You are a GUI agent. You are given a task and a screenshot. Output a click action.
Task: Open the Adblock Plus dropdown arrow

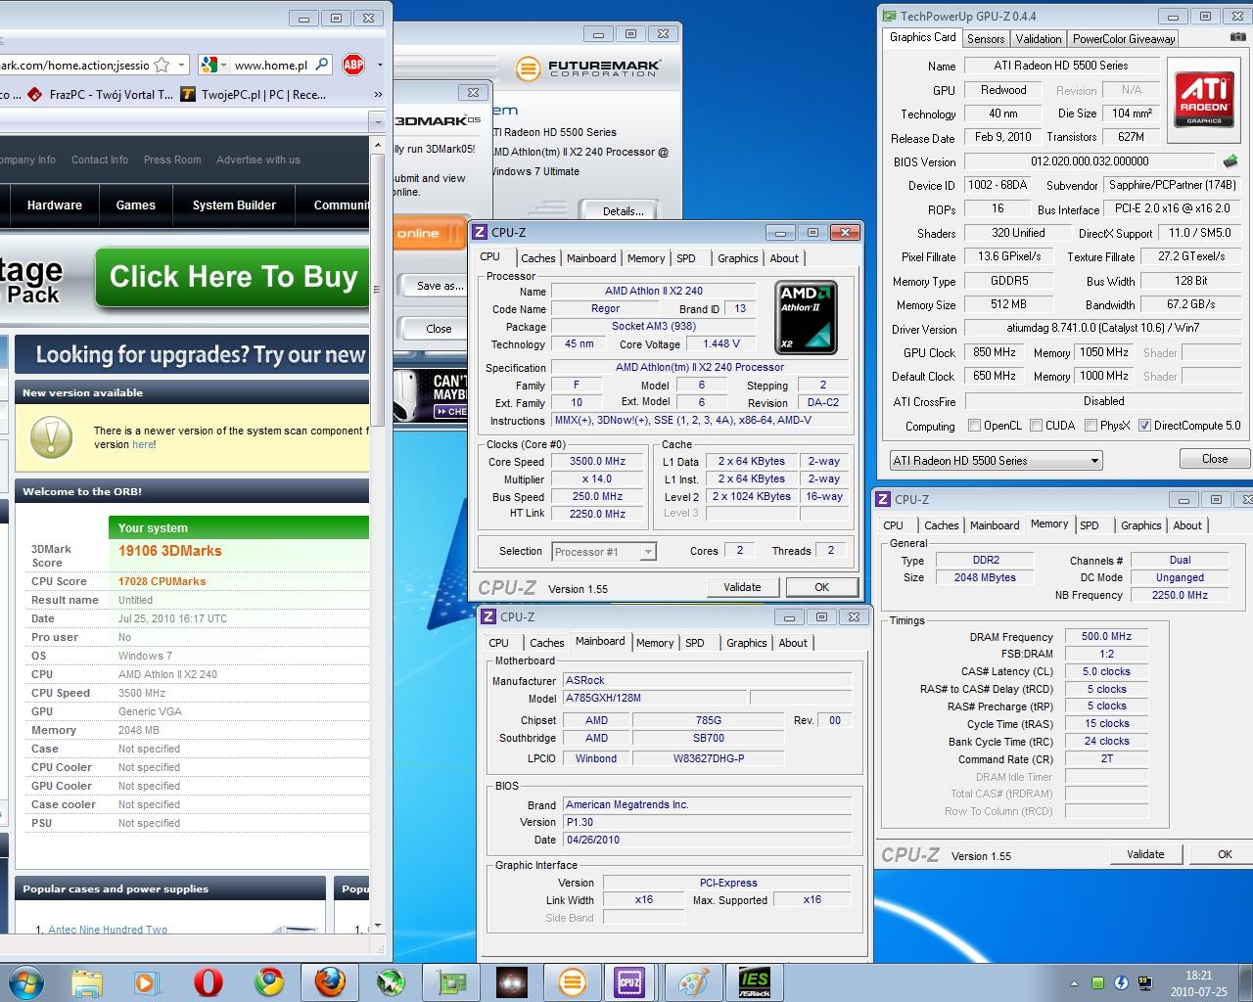click(x=380, y=65)
